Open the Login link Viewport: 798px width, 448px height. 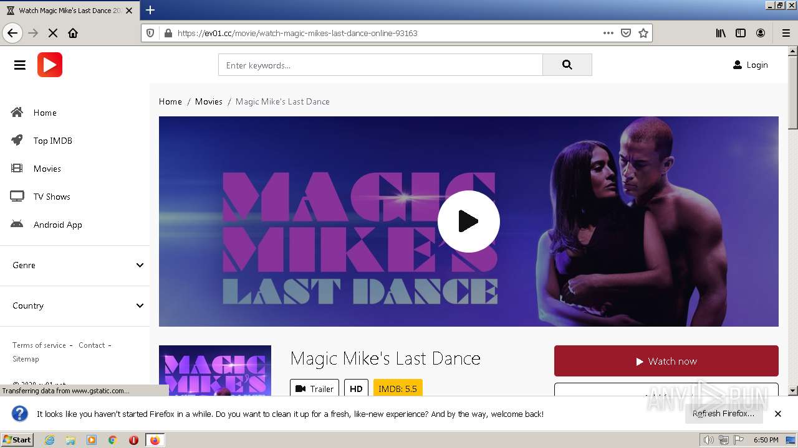tap(750, 65)
